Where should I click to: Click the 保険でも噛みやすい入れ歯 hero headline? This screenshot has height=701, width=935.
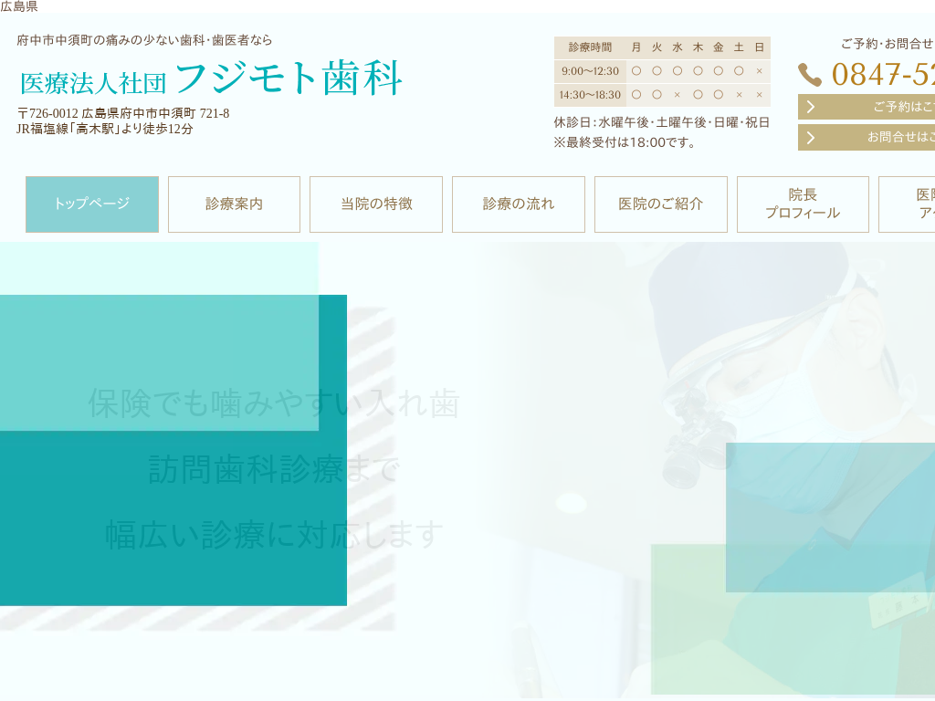pos(274,403)
